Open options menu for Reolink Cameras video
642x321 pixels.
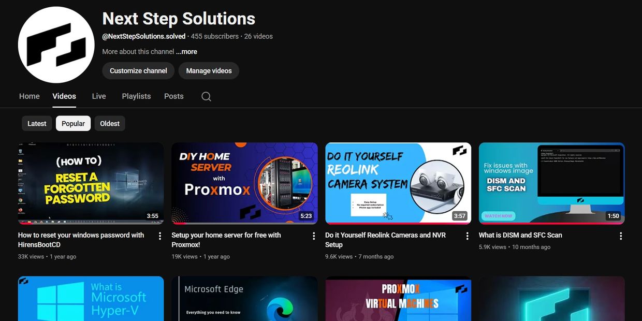[467, 236]
